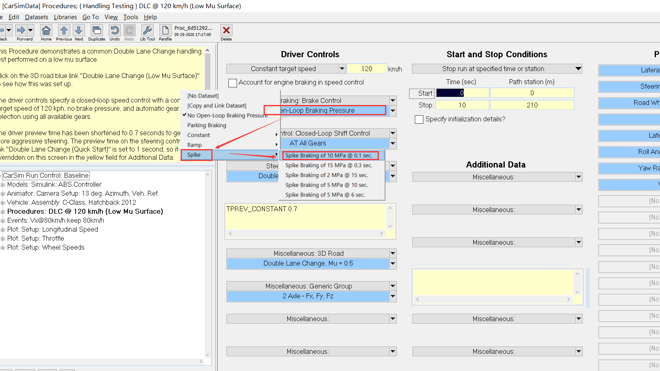Open the Datasets menu
This screenshot has height=371, width=660.
coord(36,17)
